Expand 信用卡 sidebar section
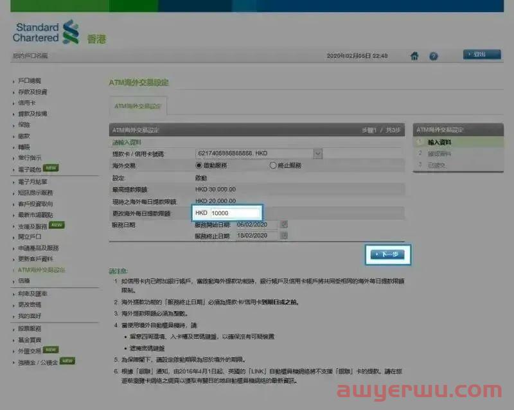 (26, 103)
